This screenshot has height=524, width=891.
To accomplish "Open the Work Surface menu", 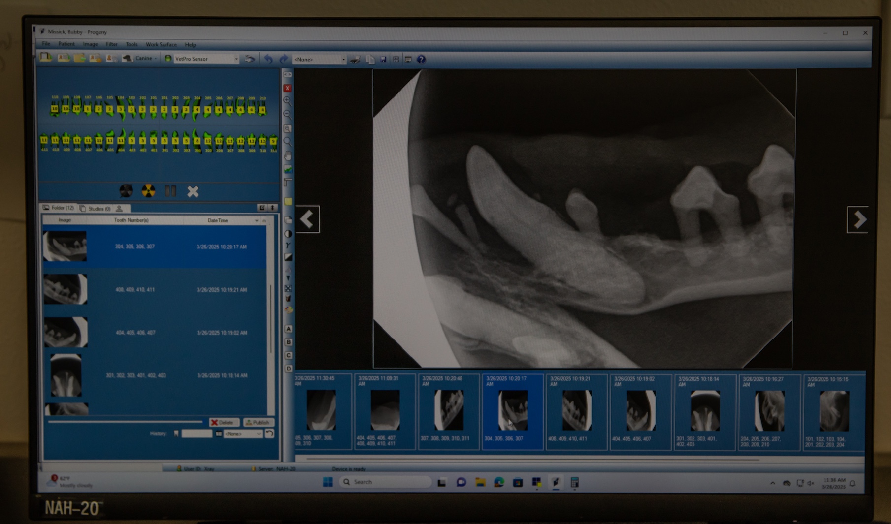I will coord(161,45).
